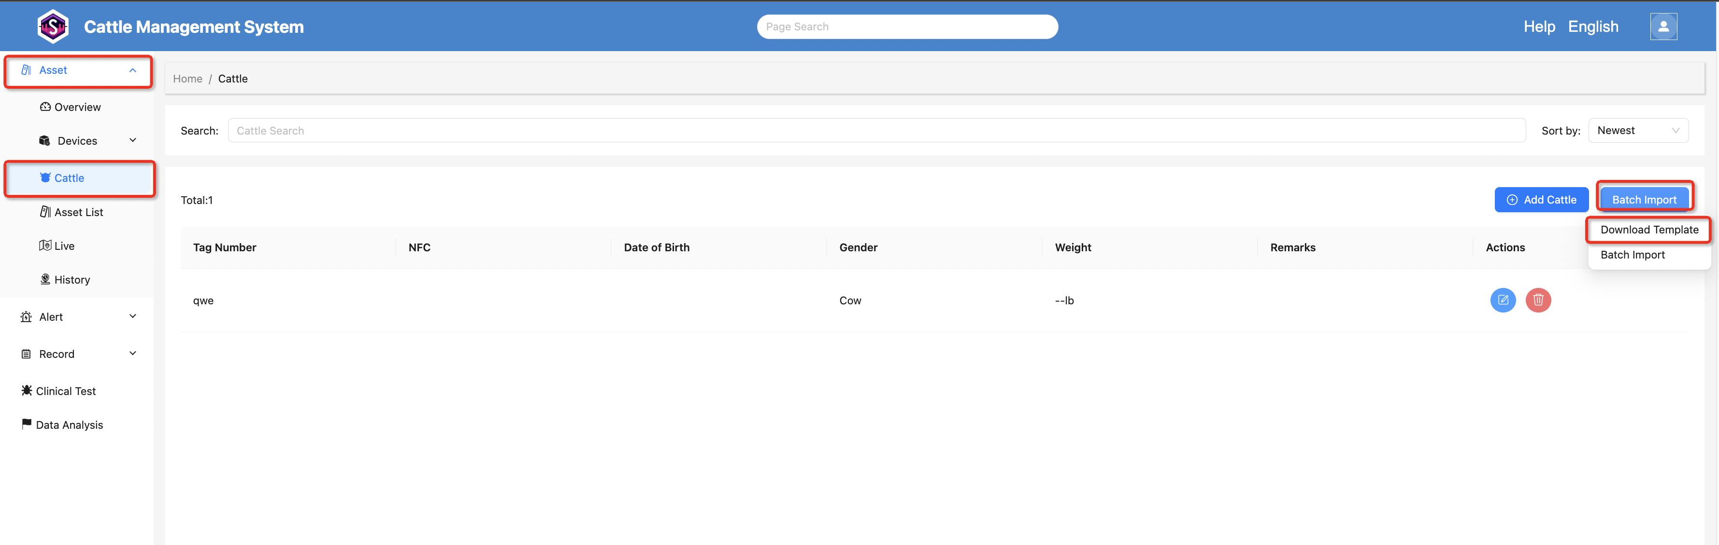This screenshot has height=545, width=1719.
Task: Click the Cattle Management System logo icon
Action: [53, 27]
